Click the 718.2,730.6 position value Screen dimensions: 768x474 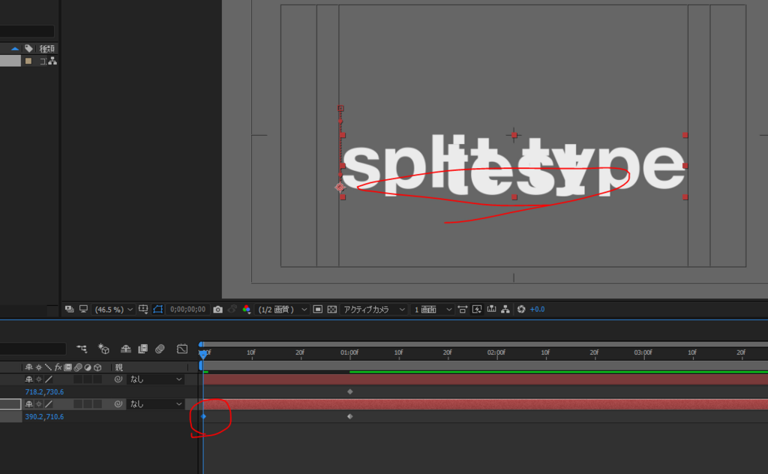44,391
